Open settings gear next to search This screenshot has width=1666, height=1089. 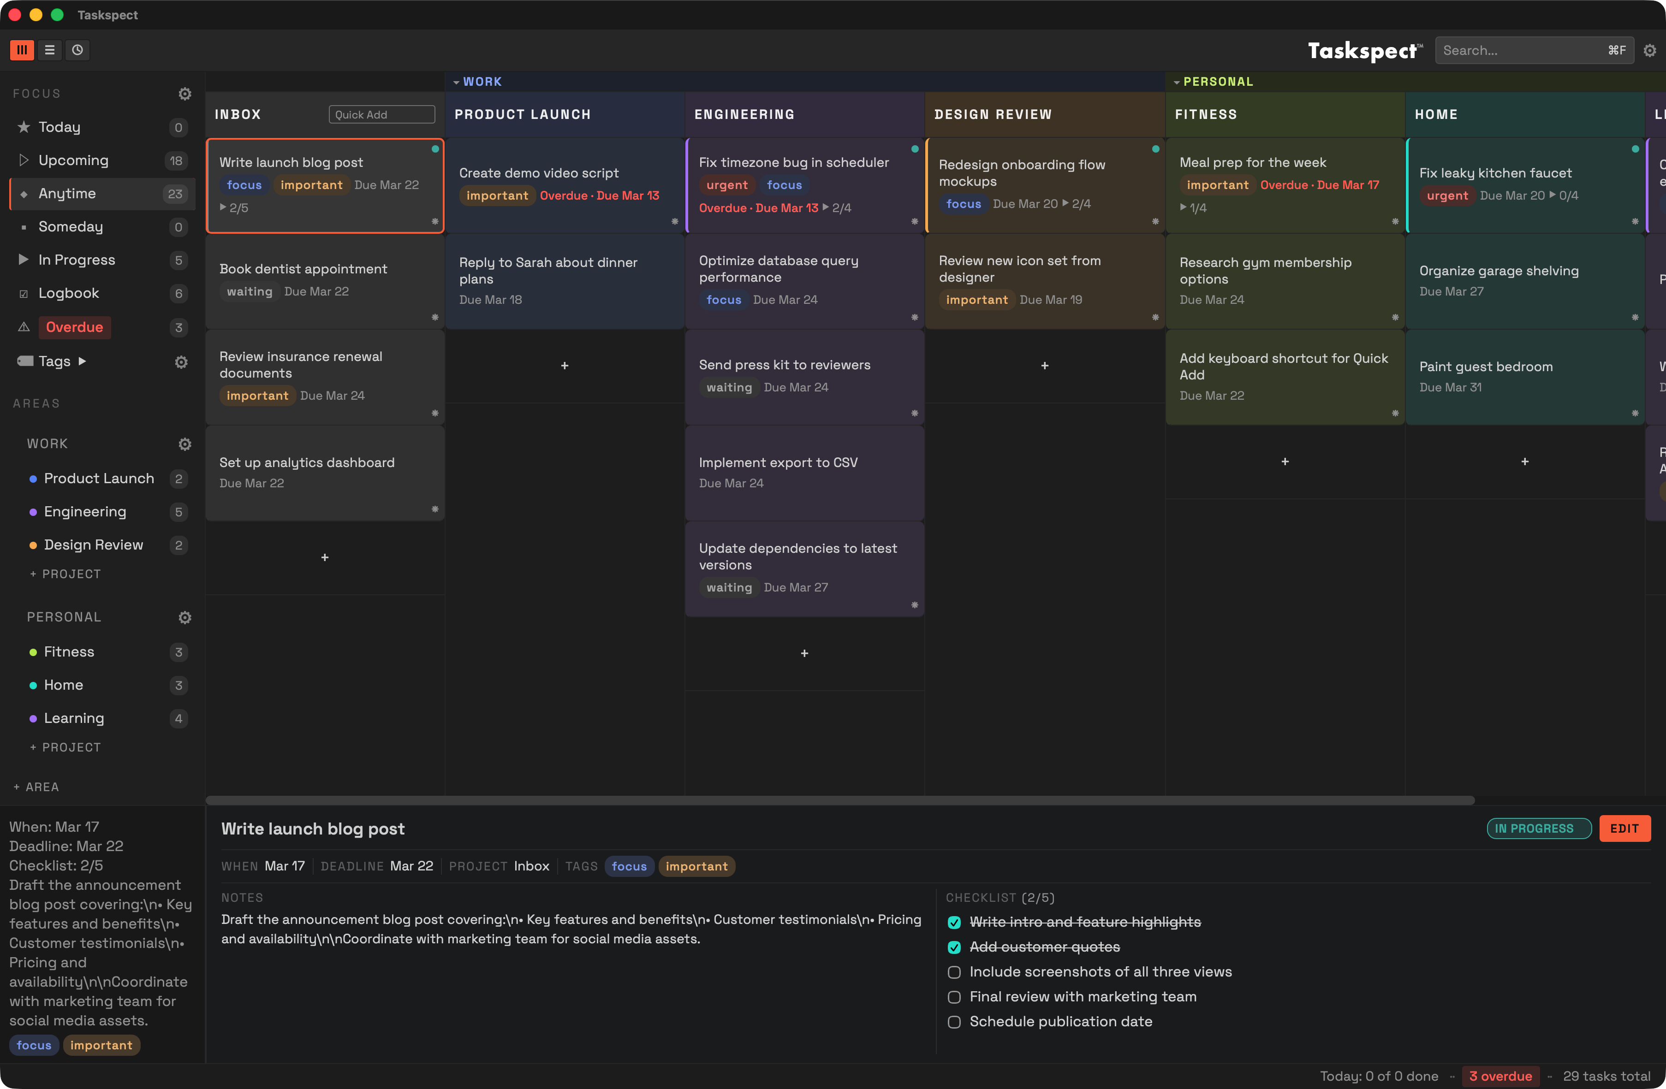click(1649, 50)
